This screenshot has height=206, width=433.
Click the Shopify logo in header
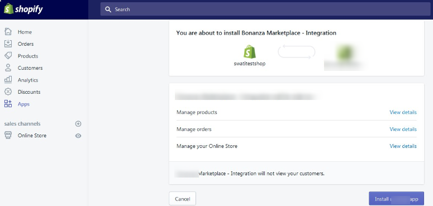pyautogui.click(x=23, y=9)
